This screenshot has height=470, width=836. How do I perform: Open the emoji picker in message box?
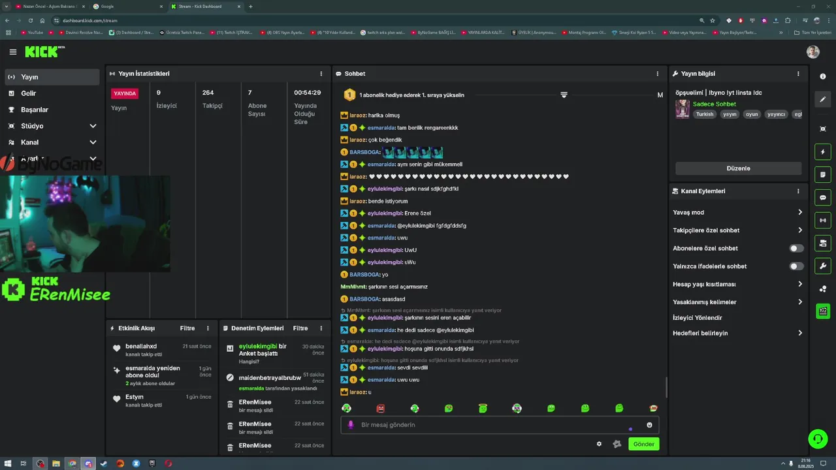click(649, 425)
